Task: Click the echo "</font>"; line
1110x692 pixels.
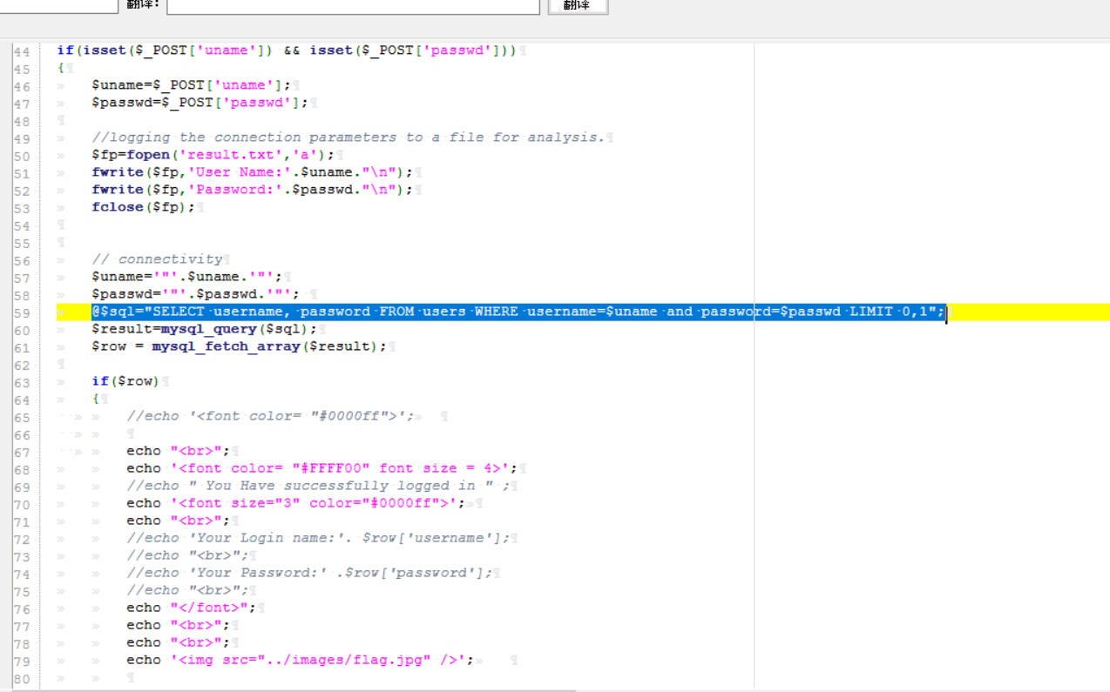Action: click(191, 608)
